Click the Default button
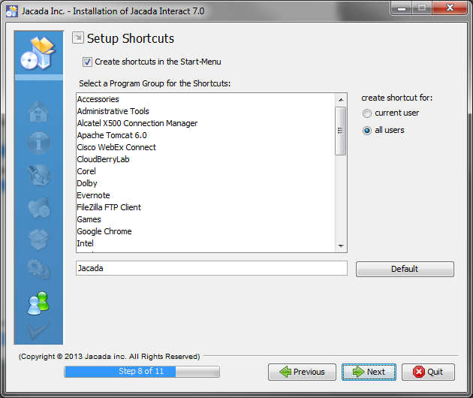473x398 pixels. coord(405,269)
